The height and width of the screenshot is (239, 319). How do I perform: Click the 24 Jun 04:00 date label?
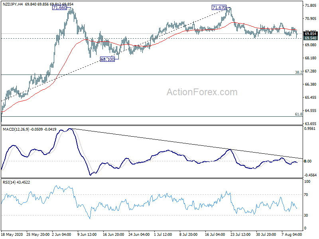[x=139, y=234]
